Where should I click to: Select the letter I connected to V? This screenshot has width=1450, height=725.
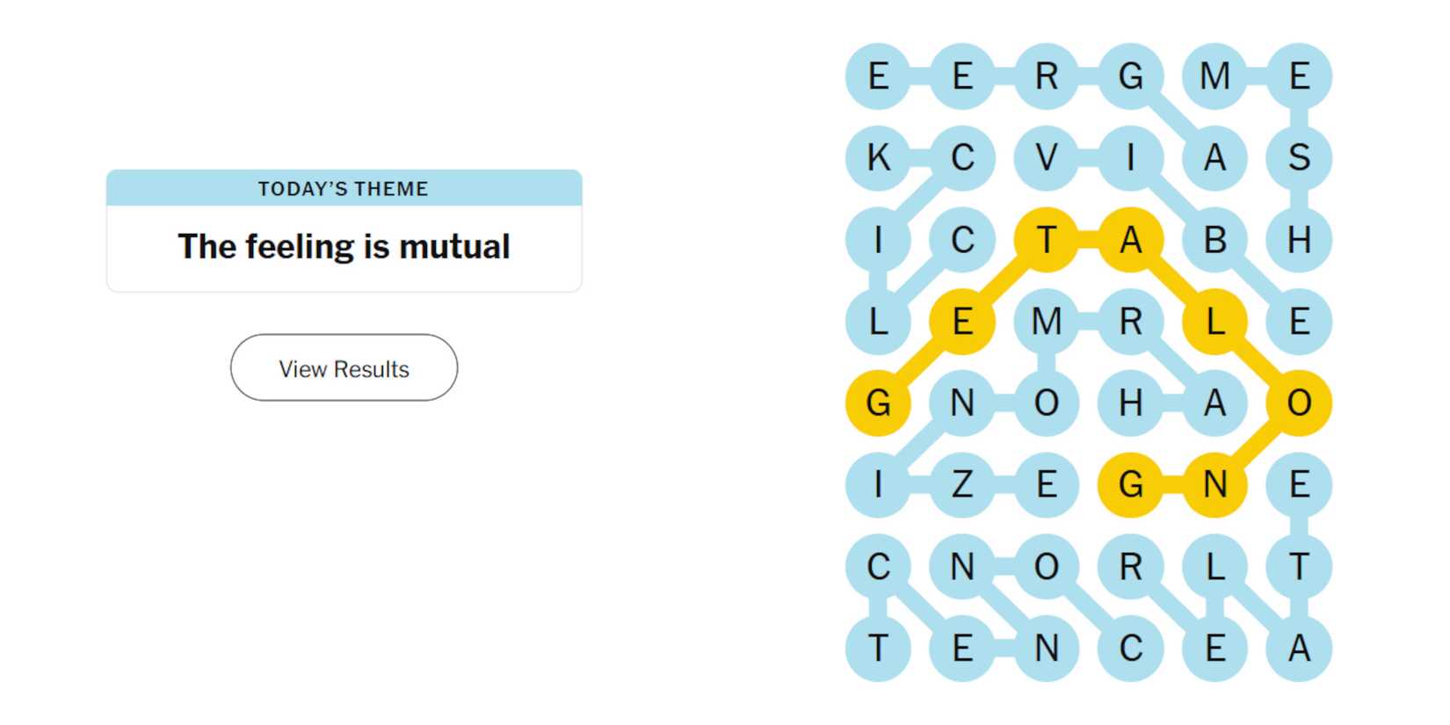point(1130,159)
